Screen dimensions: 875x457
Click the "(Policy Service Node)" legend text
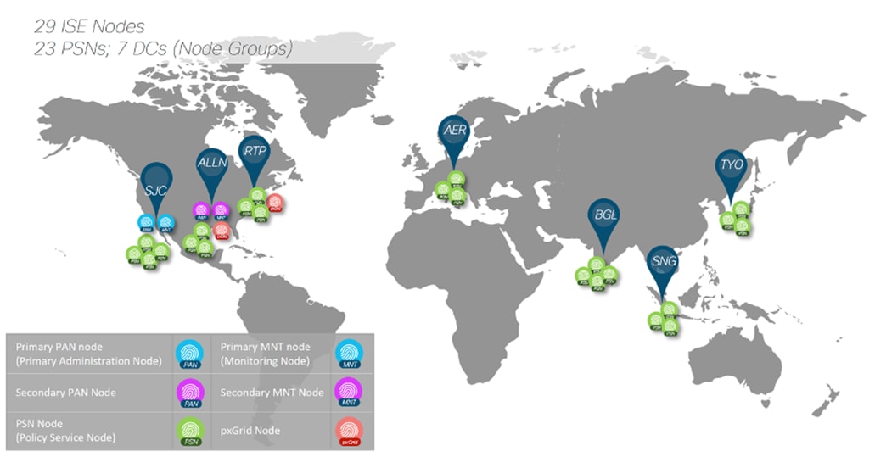click(66, 437)
